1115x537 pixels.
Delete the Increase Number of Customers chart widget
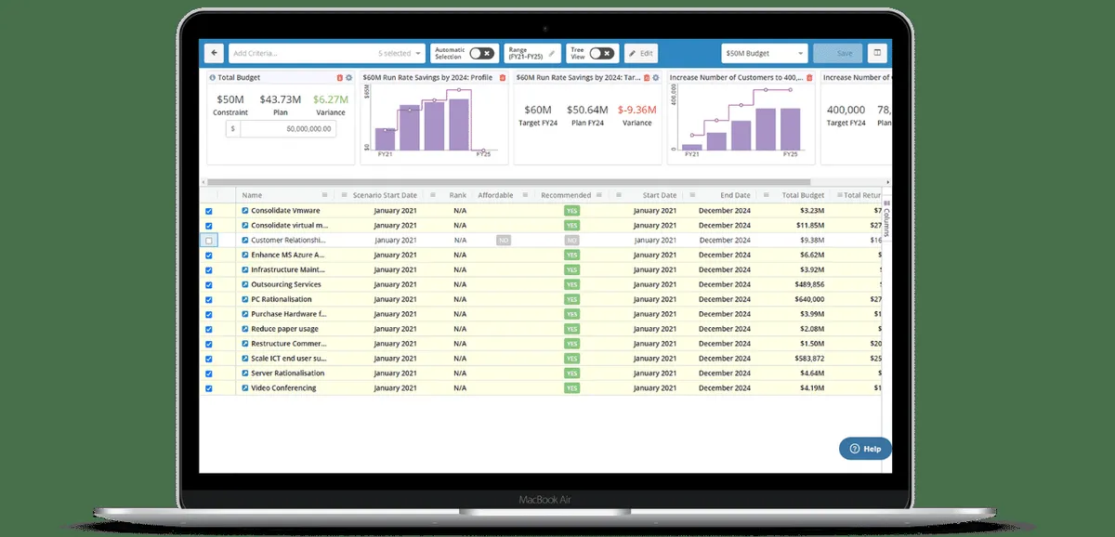[809, 78]
